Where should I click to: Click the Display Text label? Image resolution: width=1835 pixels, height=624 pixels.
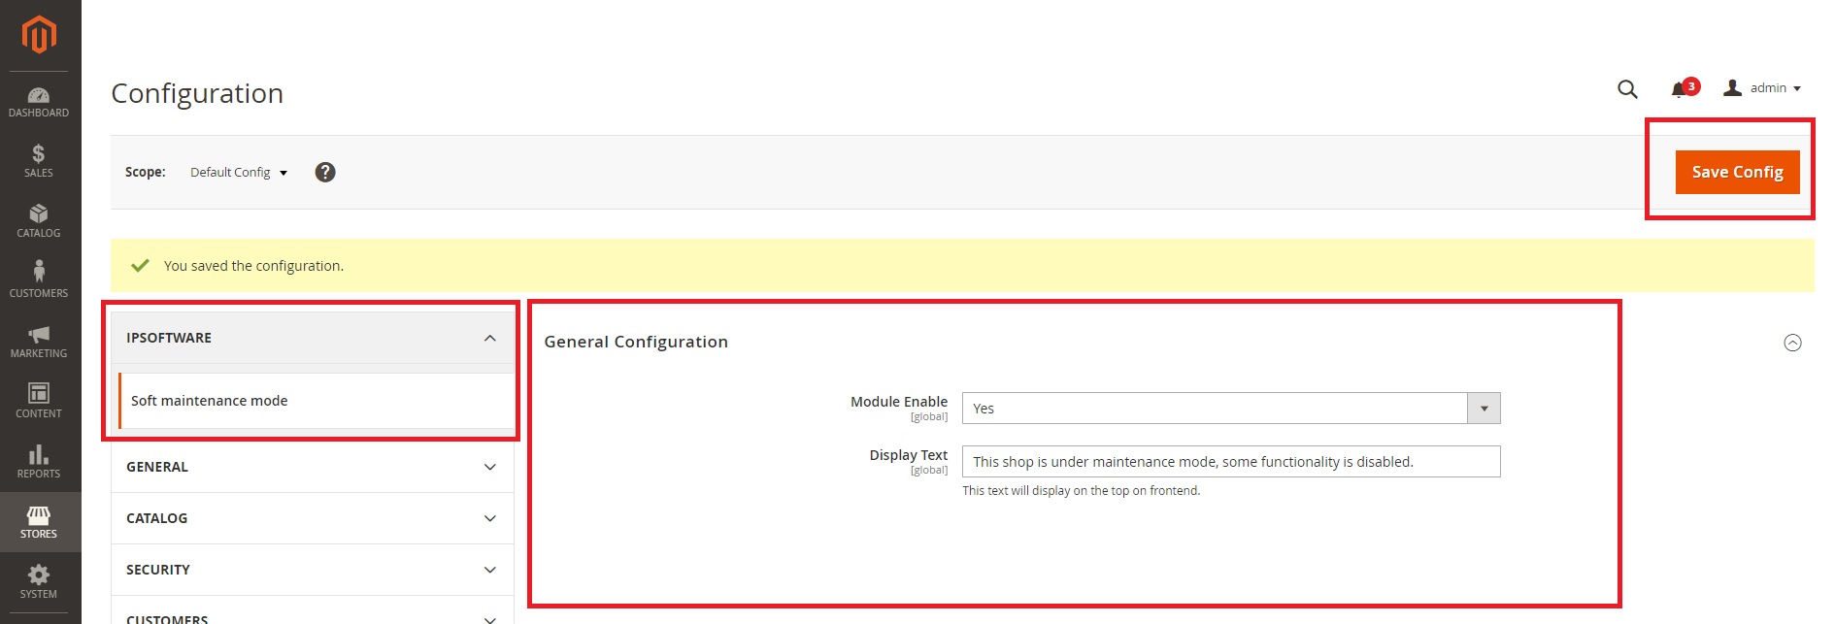[909, 455]
